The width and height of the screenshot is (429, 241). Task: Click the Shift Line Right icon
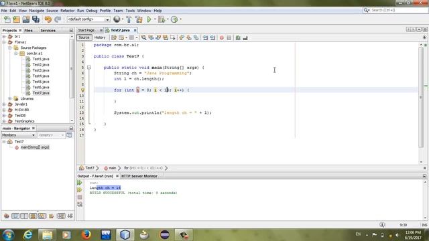tap(212, 37)
